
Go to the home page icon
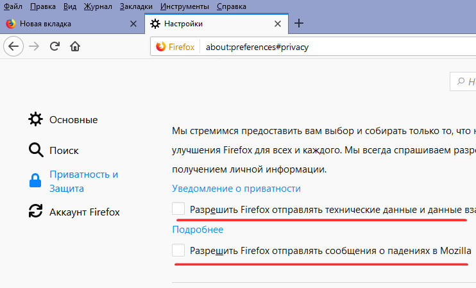(75, 46)
